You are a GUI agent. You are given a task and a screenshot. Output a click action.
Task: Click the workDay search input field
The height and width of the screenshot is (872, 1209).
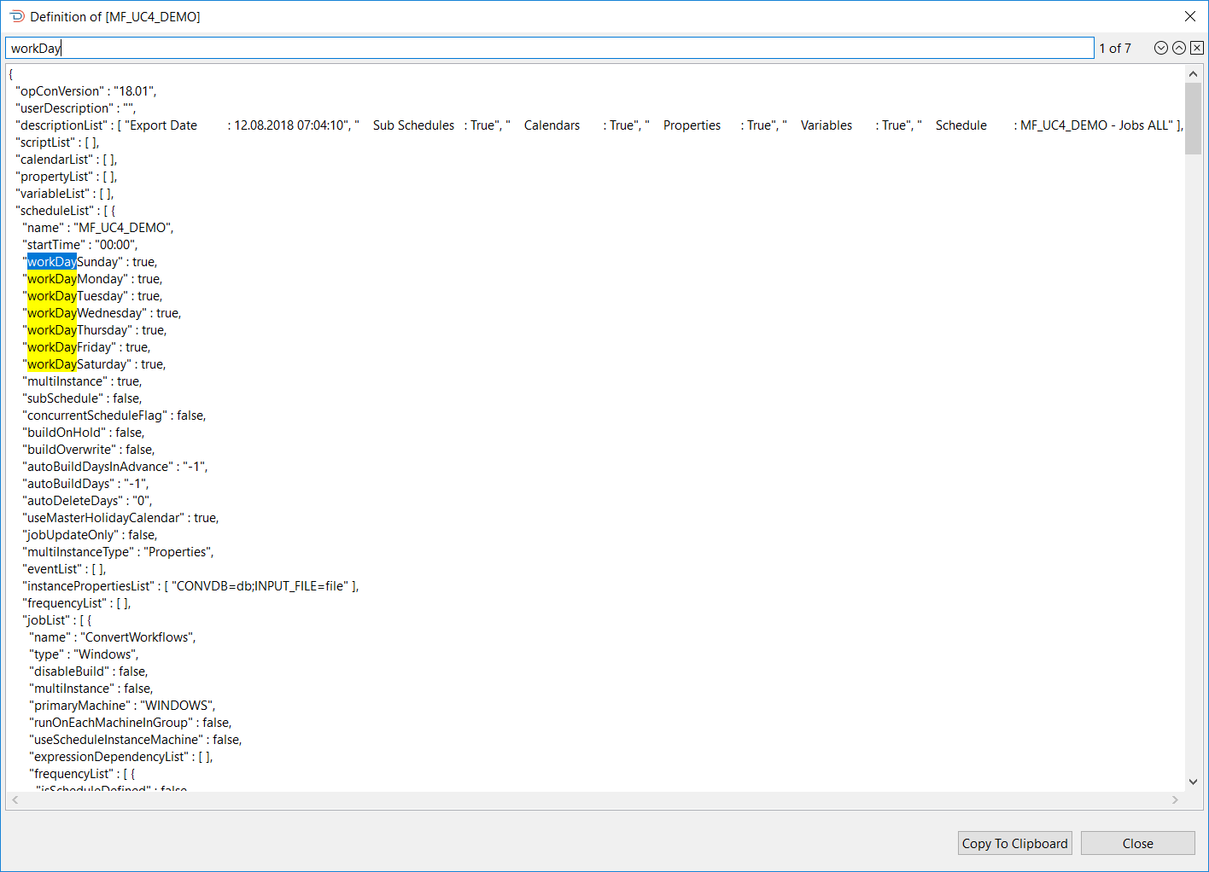(550, 49)
